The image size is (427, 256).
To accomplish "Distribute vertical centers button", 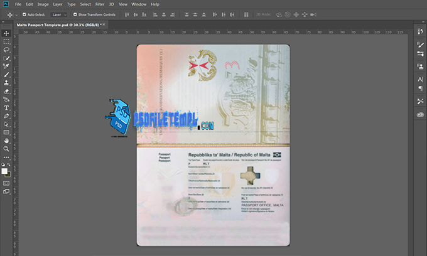I will [195, 14].
